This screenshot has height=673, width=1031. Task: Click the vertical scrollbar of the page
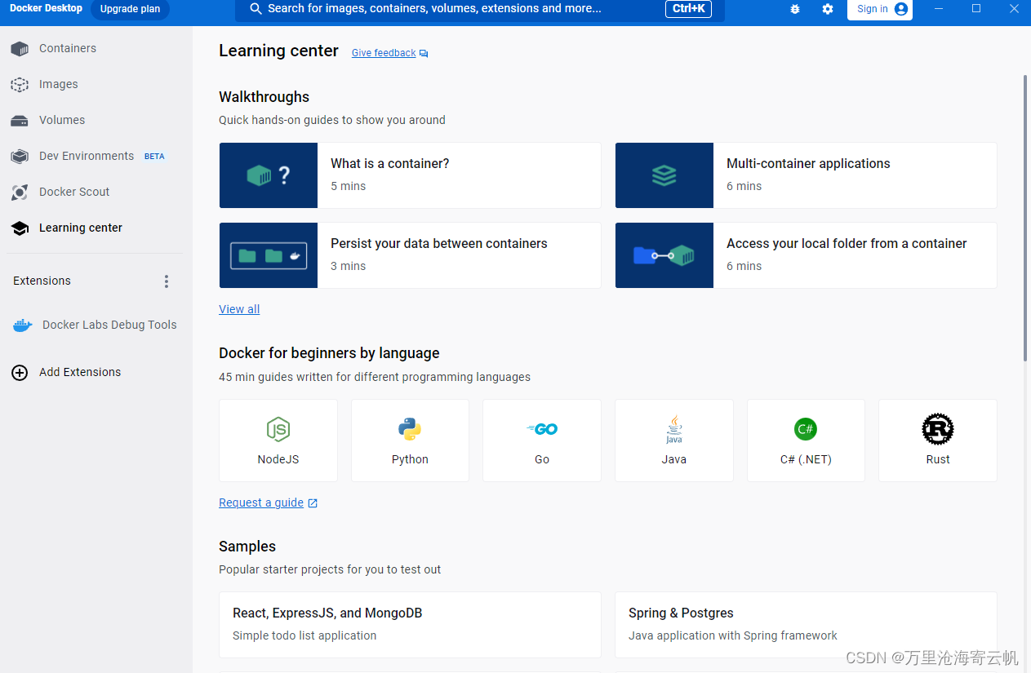[1026, 218]
